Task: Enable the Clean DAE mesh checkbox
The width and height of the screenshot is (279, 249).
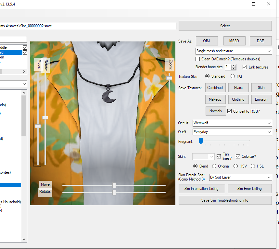Action: pyautogui.click(x=198, y=59)
